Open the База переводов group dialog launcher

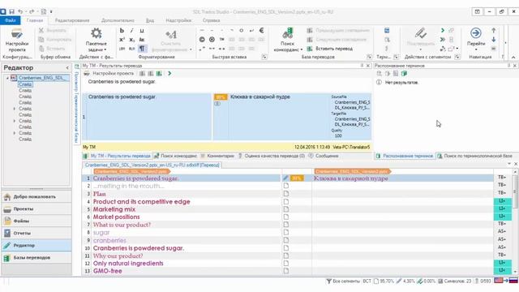coord(370,57)
